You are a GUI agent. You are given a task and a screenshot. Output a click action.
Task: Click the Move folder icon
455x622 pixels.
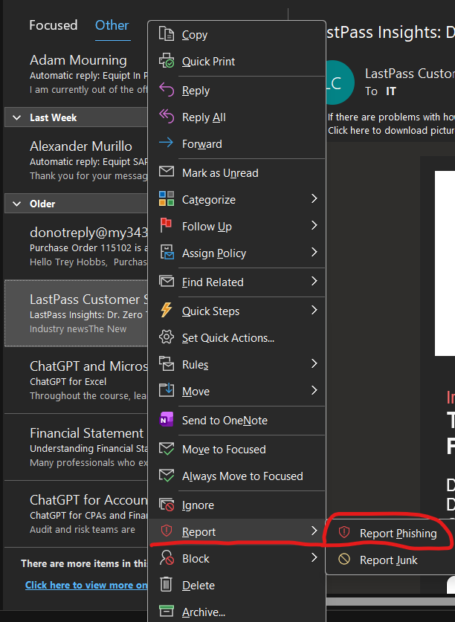pyautogui.click(x=167, y=390)
